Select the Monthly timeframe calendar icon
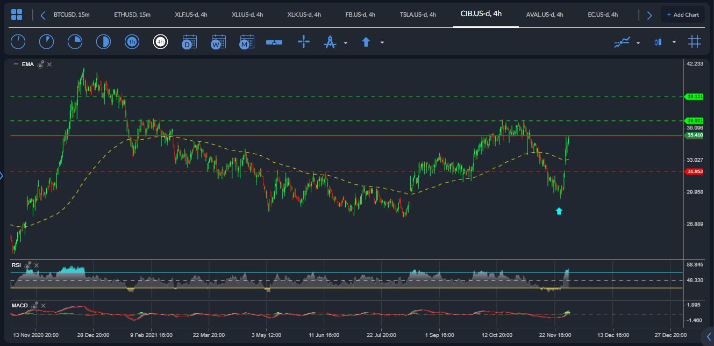The width and height of the screenshot is (714, 346). point(247,41)
